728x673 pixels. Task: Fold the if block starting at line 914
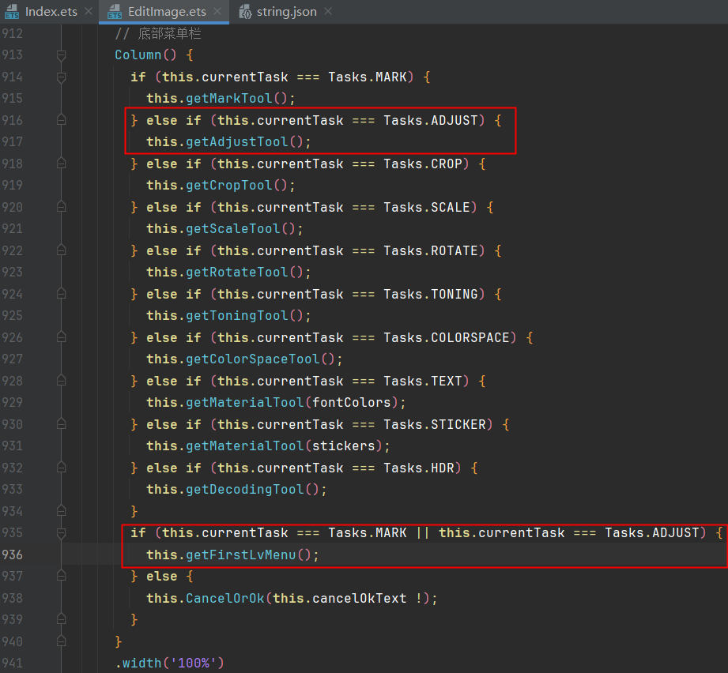[x=62, y=77]
